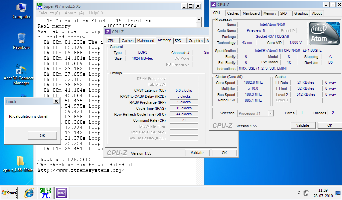Switch to Caches tab in Memory CPU-Z window
This screenshot has height=200, width=342.
[x=127, y=41]
